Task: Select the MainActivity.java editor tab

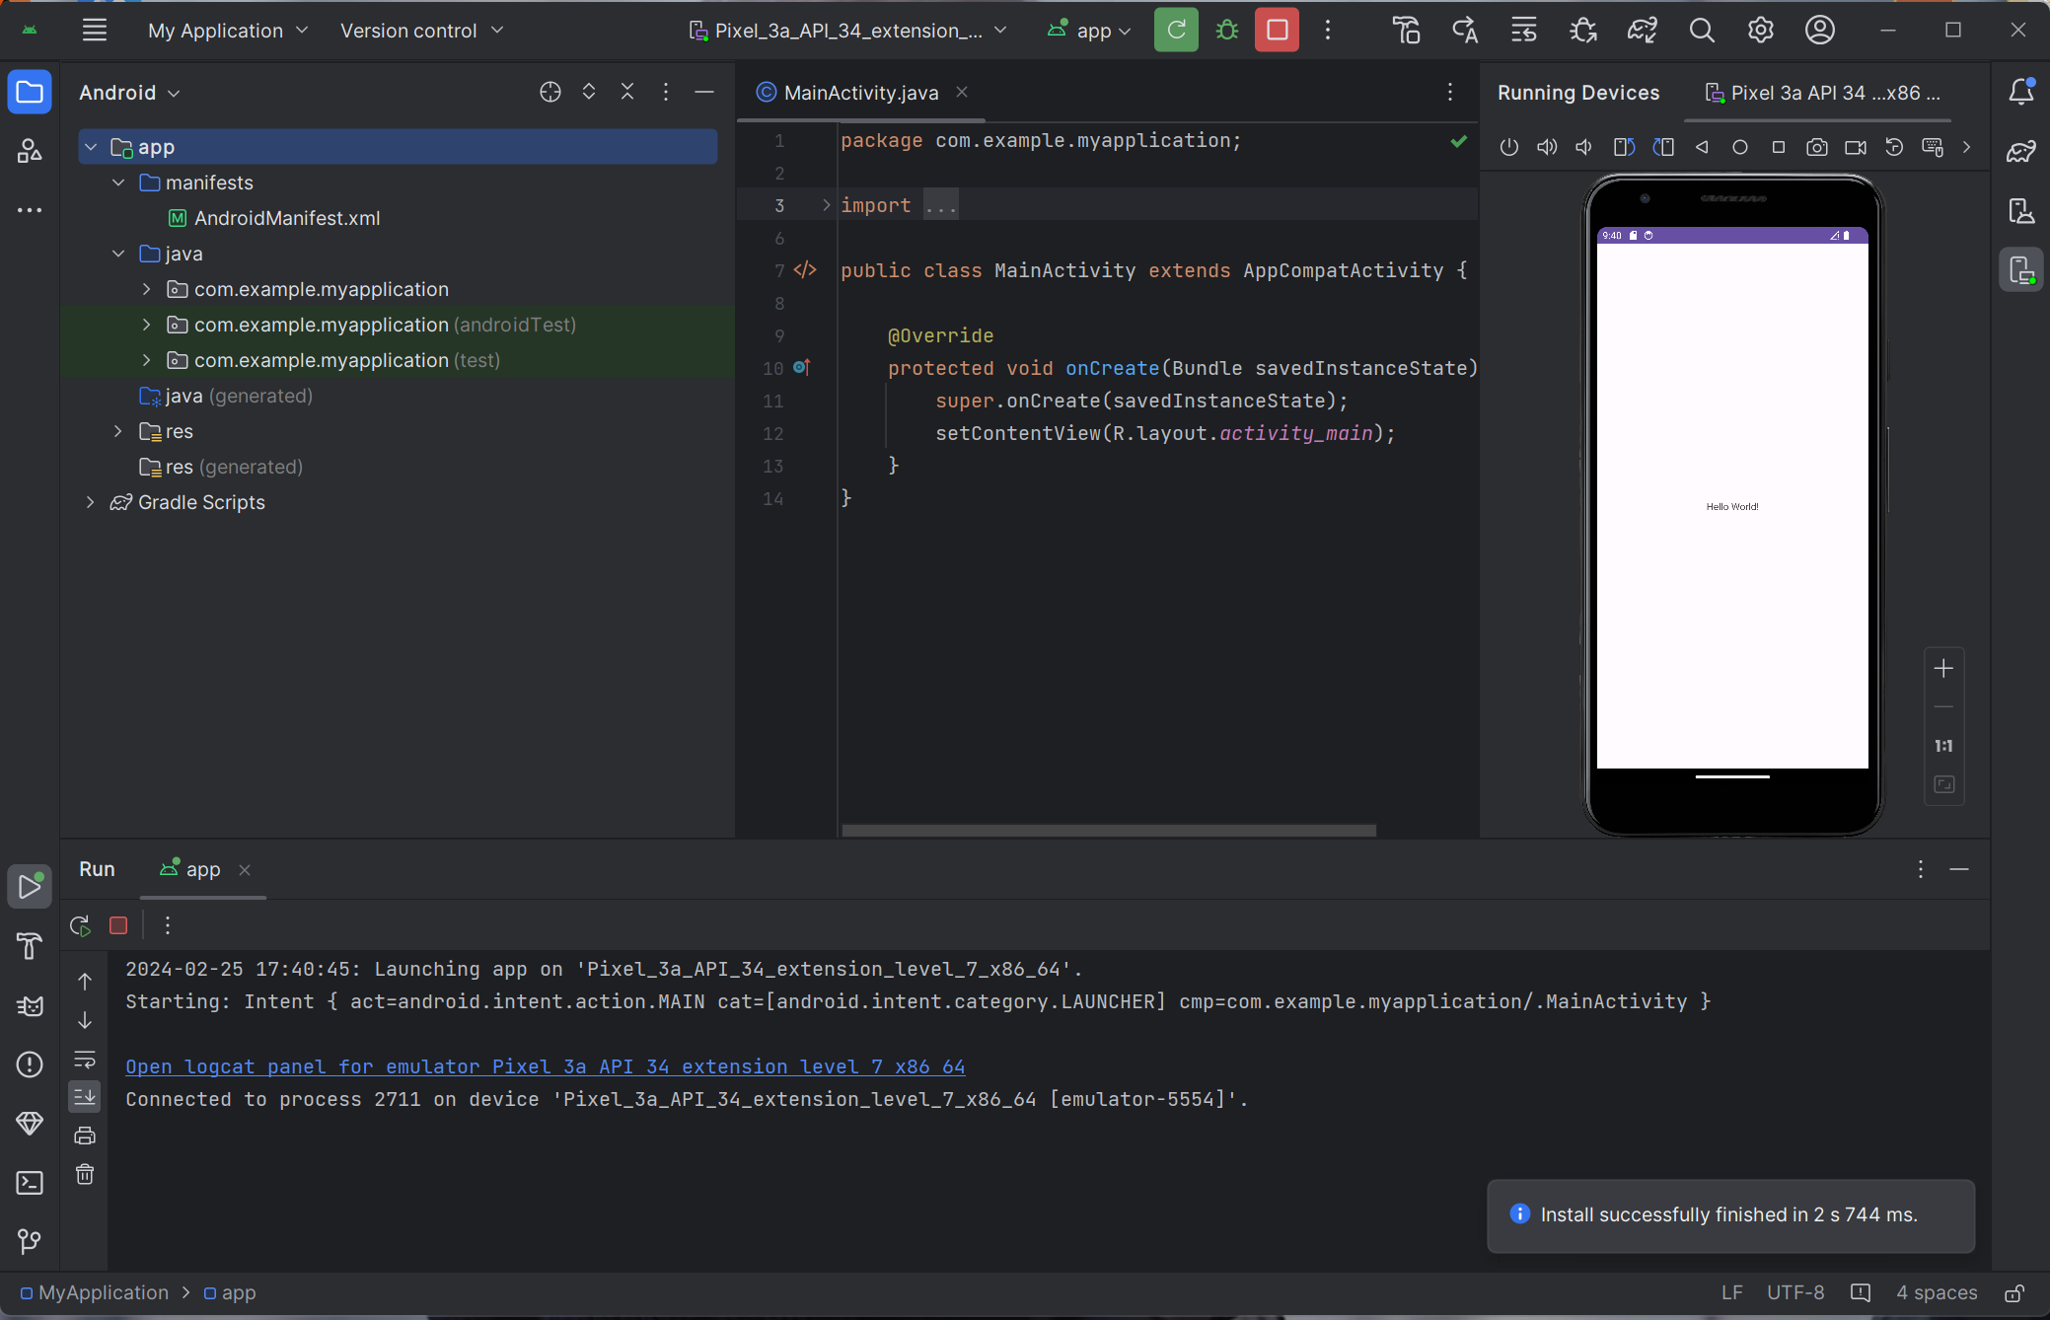Action: click(860, 93)
